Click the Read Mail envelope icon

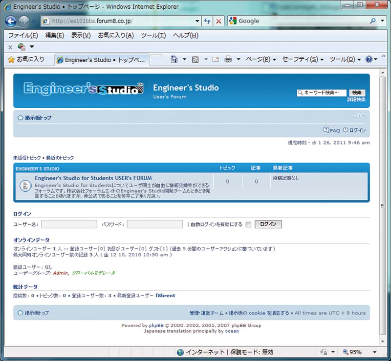click(x=215, y=59)
